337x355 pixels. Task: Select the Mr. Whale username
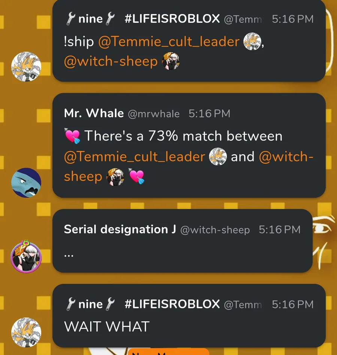(x=94, y=113)
